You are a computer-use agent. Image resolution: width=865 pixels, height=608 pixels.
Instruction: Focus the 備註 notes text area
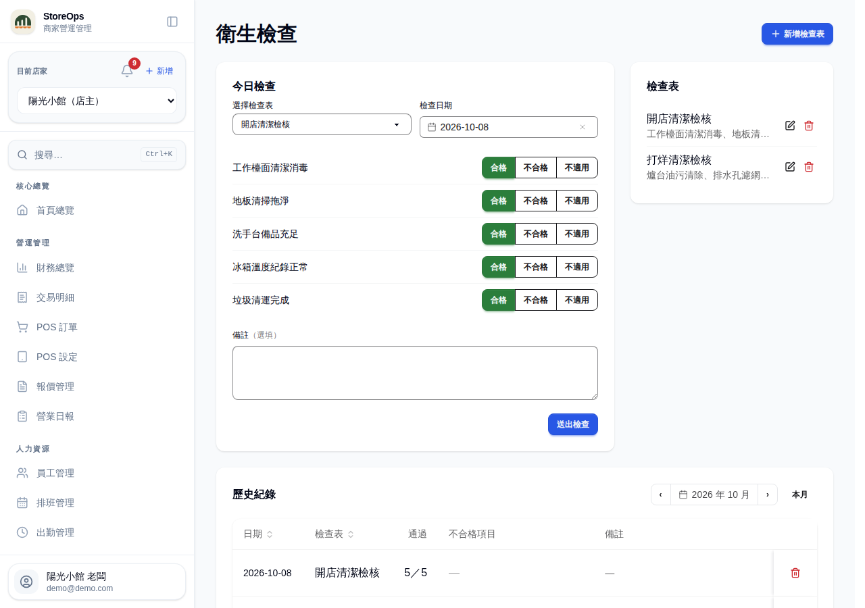pyautogui.click(x=415, y=373)
